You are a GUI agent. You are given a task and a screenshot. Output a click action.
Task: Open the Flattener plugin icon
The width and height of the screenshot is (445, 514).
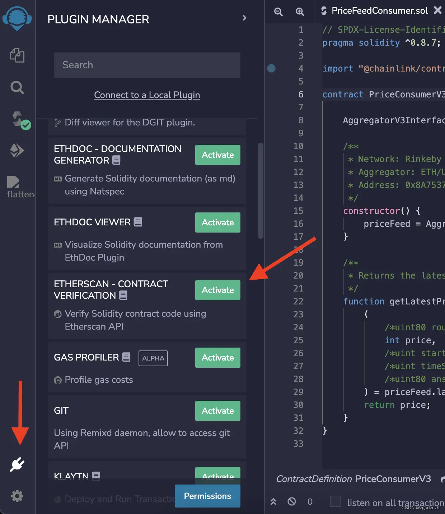click(20, 188)
